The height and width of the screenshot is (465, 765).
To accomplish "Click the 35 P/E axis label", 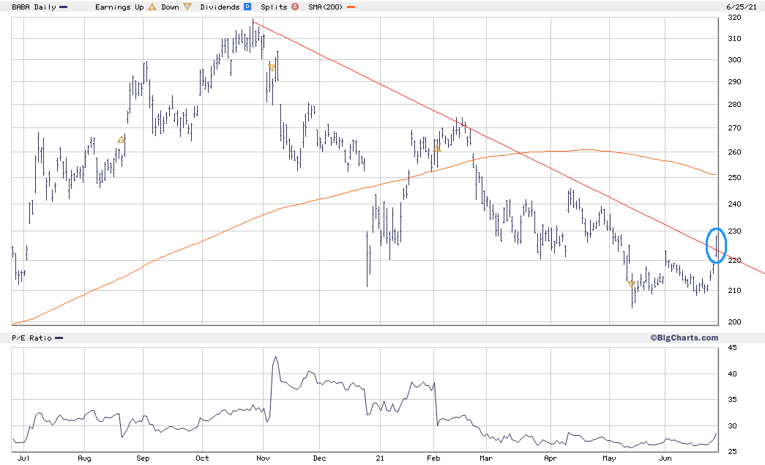I will (732, 400).
